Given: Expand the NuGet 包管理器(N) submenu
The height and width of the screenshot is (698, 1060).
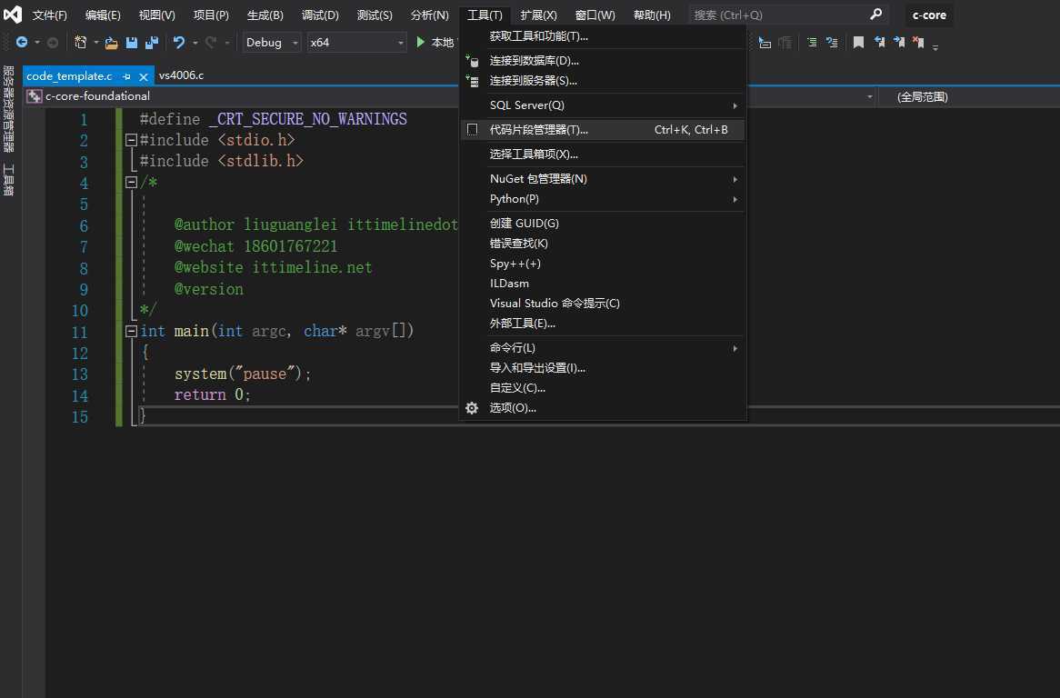Looking at the screenshot, I should 603,179.
